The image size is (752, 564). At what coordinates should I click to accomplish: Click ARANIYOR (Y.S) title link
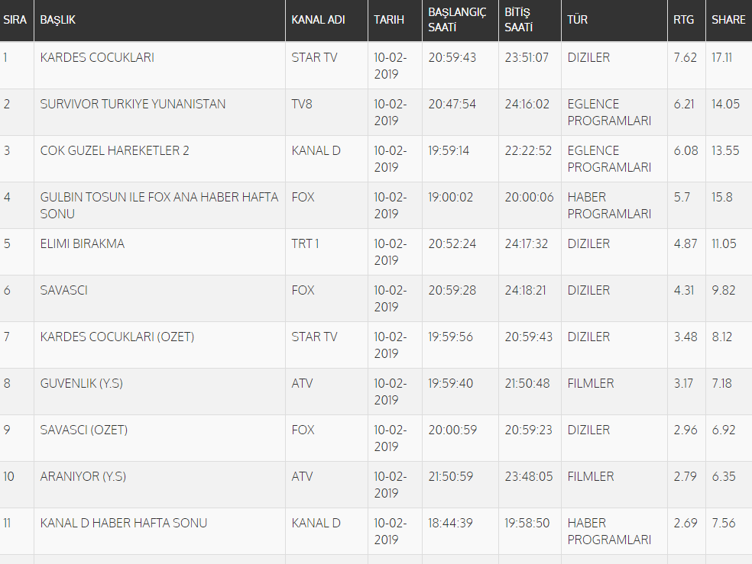point(83,477)
